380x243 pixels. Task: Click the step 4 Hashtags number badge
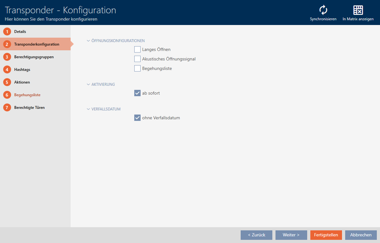(x=7, y=70)
